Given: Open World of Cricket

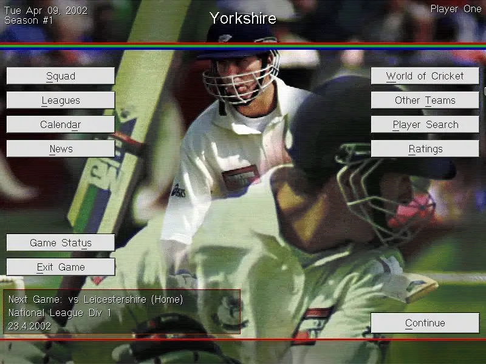Looking at the screenshot, I should pos(425,76).
